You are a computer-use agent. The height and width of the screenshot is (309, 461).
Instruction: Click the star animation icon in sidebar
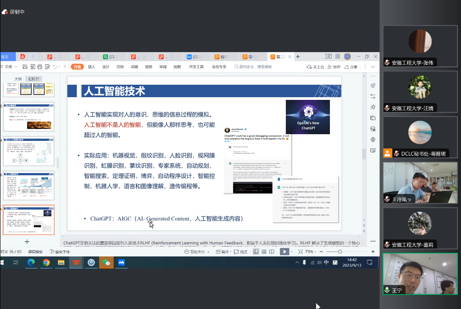(373, 107)
